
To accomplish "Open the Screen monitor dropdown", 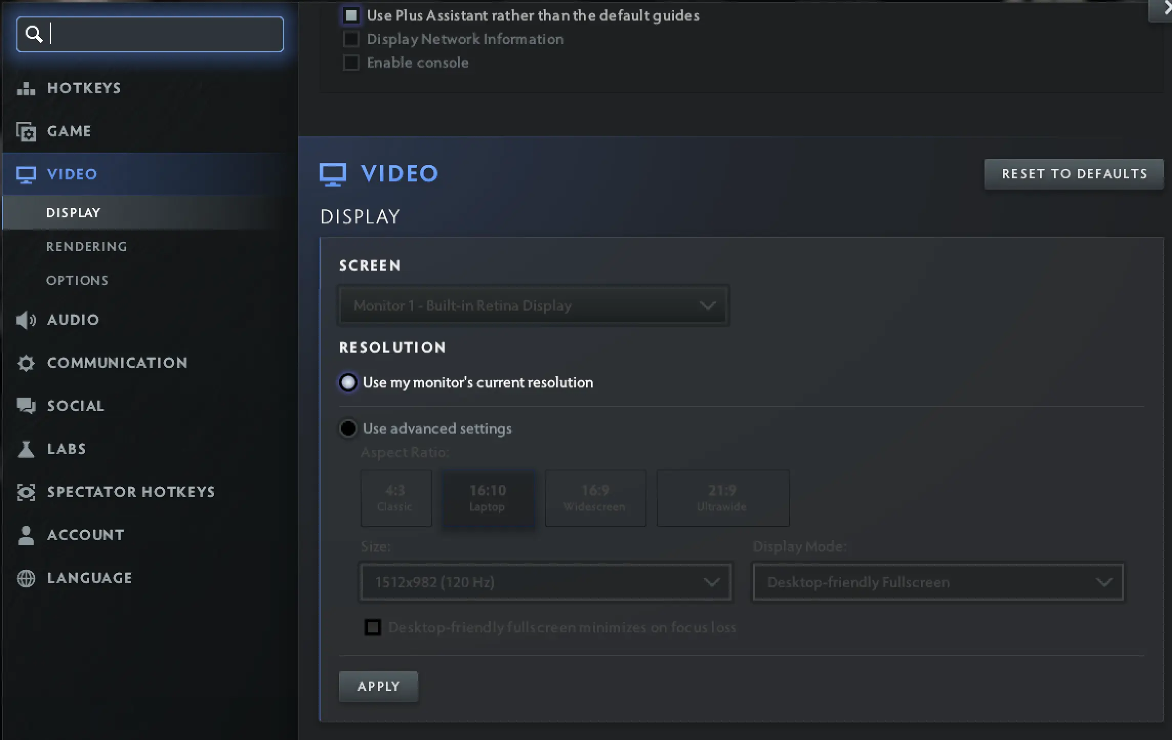I will (x=533, y=305).
